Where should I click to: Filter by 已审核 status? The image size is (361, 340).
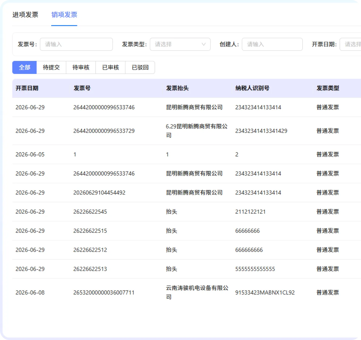(x=111, y=67)
